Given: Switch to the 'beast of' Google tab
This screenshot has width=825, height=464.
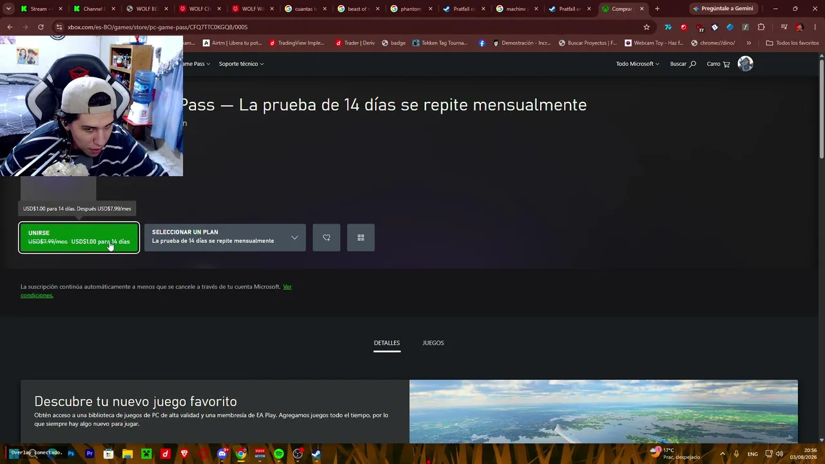Looking at the screenshot, I should tap(359, 9).
